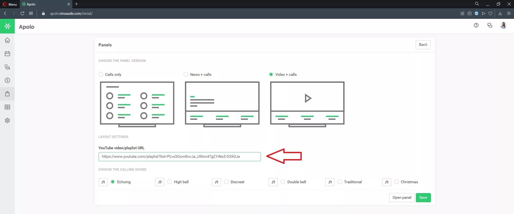Viewport: 514px width, 214px height.
Task: Click the send to My Flow icon
Action: coord(483,13)
